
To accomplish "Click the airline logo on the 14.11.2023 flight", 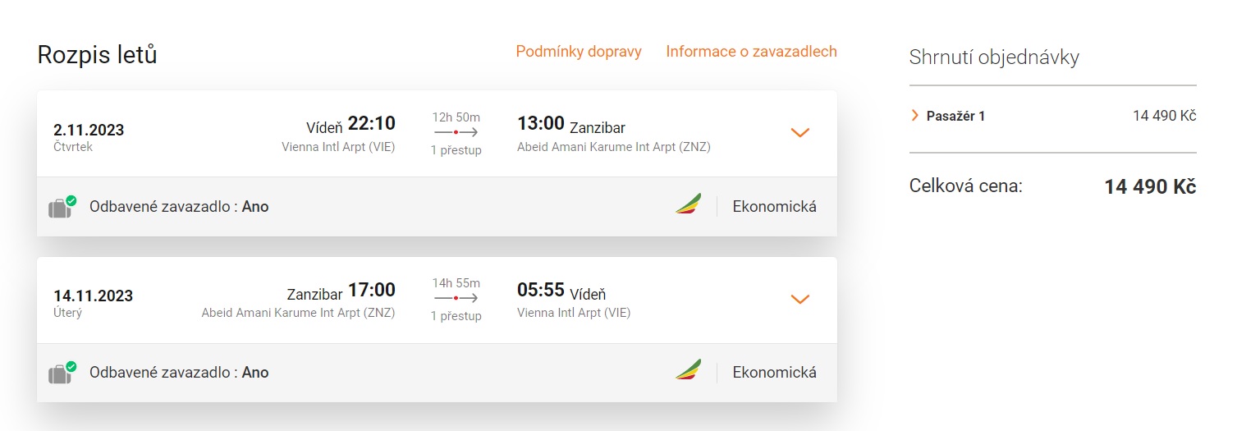I will point(688,370).
